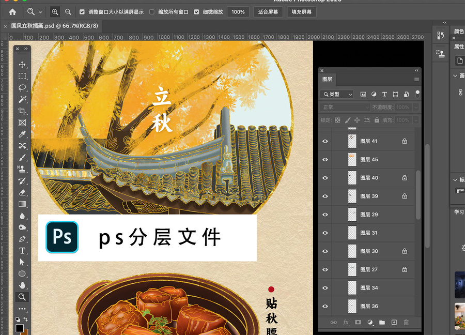The image size is (465, 335).
Task: Open the Layers panel flyout menu
Action: coord(416,80)
